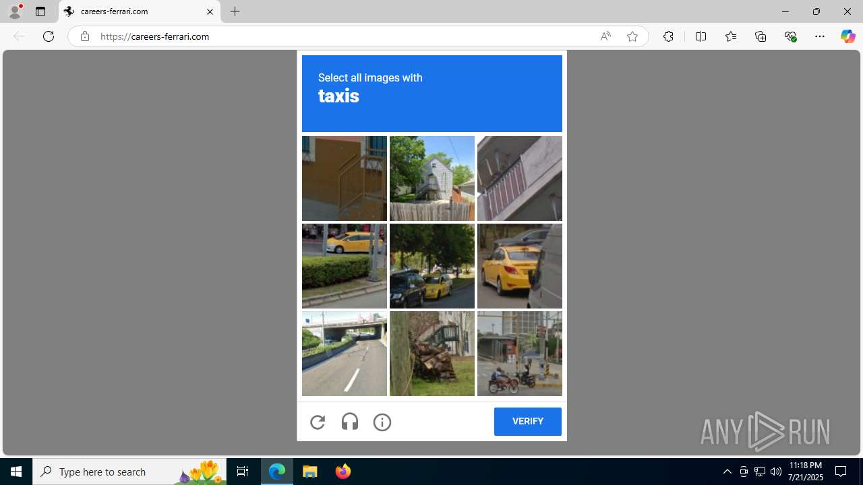Select the motorcycle street image tile
Screen dimensions: 863x485
(x=520, y=354)
